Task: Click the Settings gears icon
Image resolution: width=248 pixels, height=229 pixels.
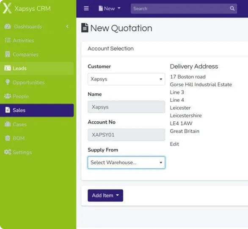Action: 8,152
